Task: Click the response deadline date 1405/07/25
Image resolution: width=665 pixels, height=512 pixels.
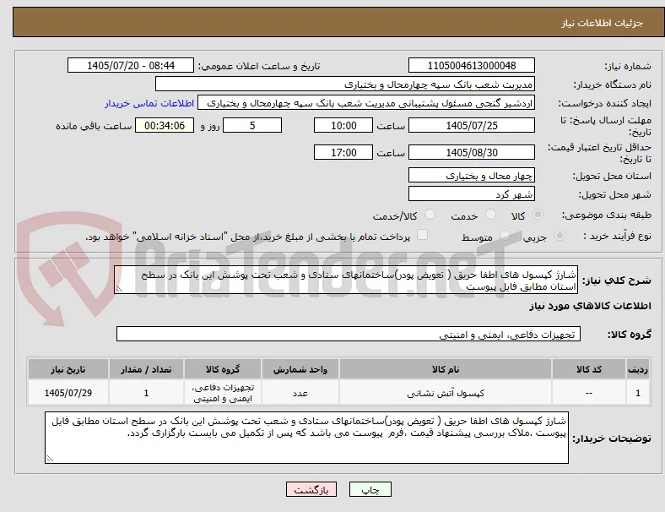Action: [471, 125]
